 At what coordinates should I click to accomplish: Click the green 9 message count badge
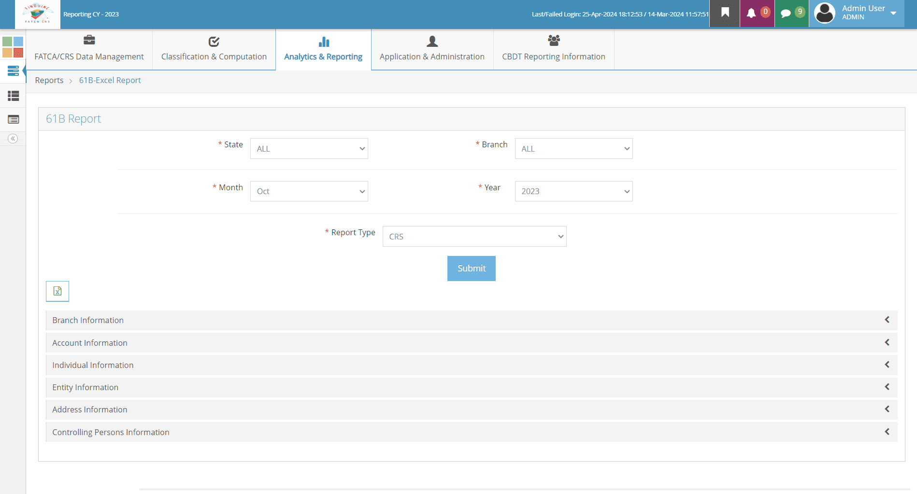pos(800,12)
